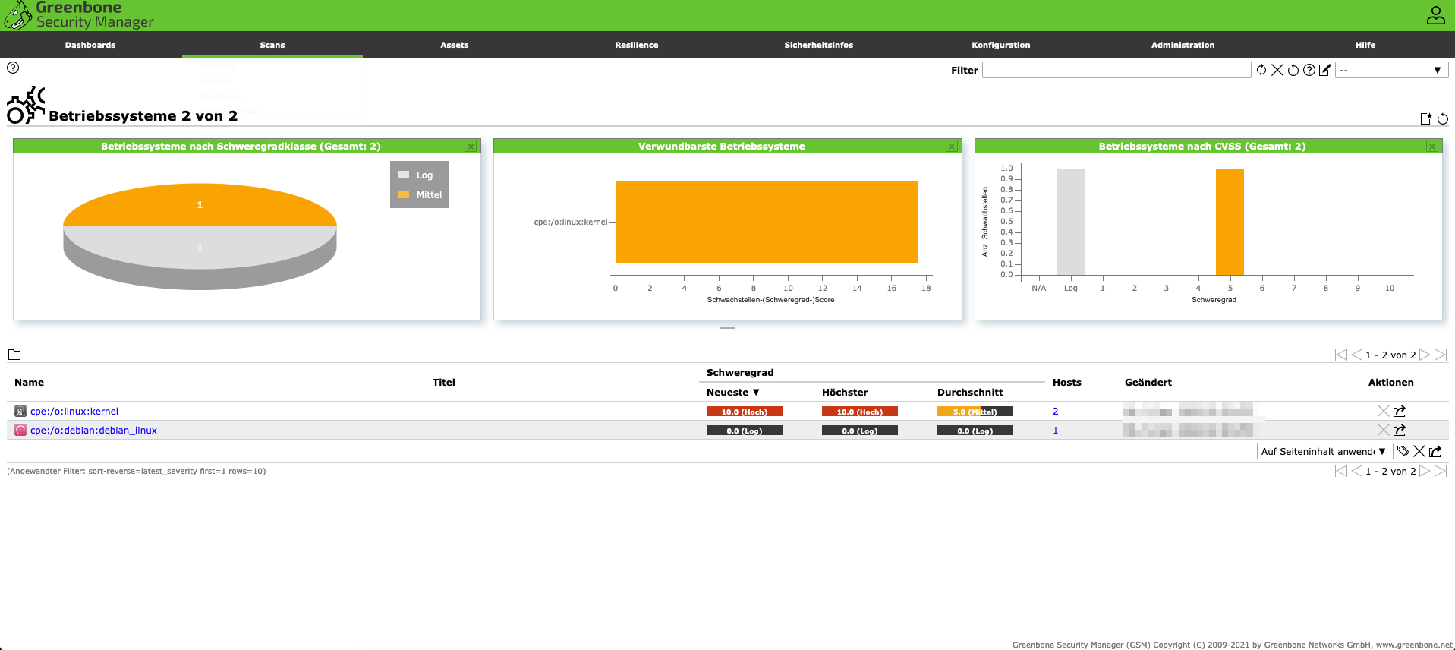Click the add dashboard display icon
The image size is (1455, 650).
(1426, 118)
